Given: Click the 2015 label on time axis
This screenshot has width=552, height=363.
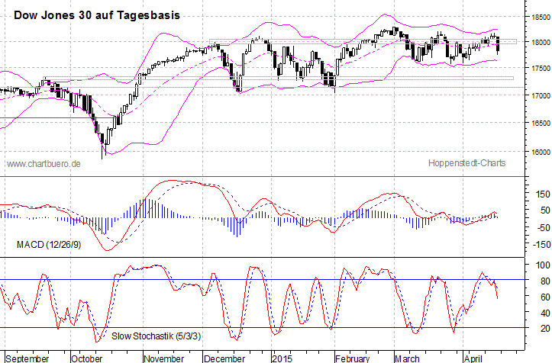Looking at the screenshot, I should click(282, 358).
